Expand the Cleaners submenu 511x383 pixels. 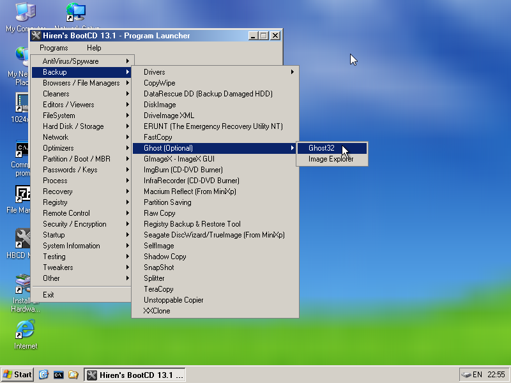(x=82, y=94)
